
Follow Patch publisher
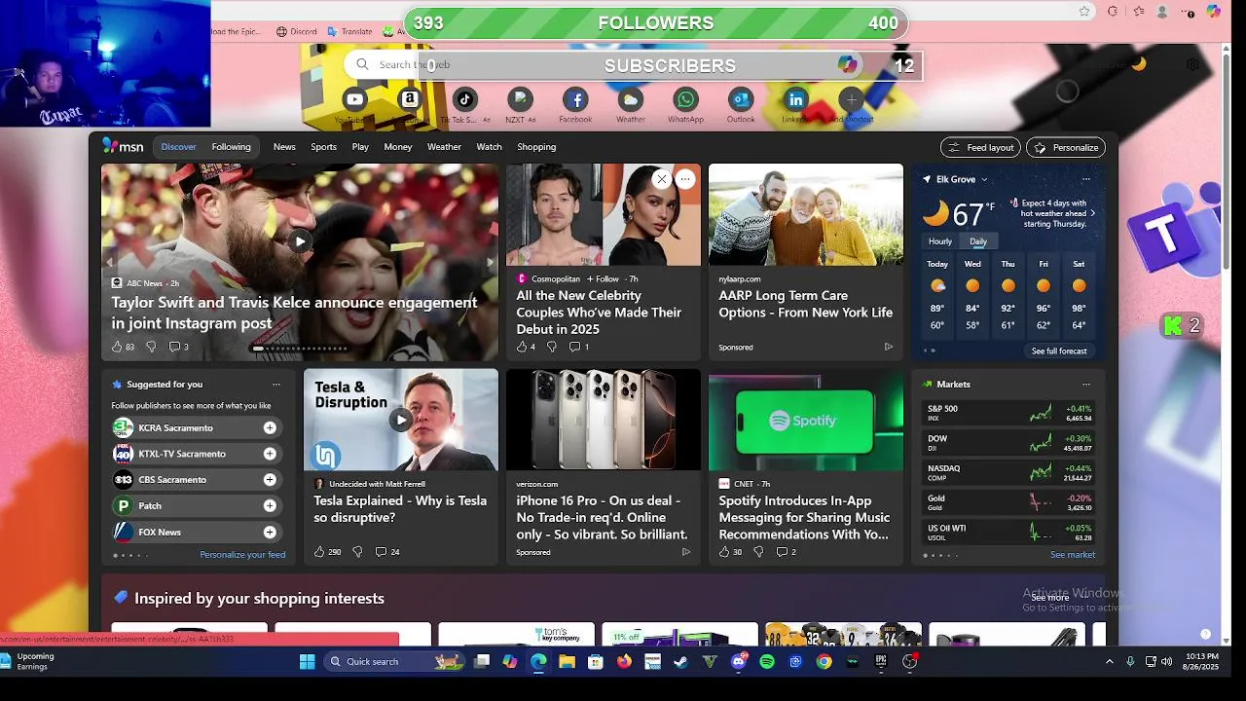click(x=270, y=506)
